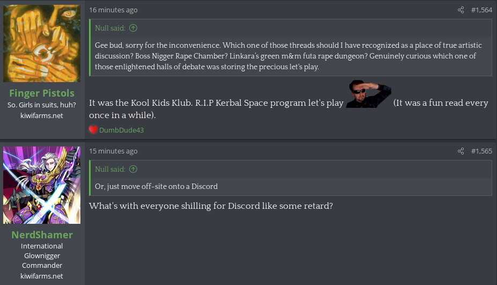Click the saluting man emoticon image

pyautogui.click(x=368, y=93)
